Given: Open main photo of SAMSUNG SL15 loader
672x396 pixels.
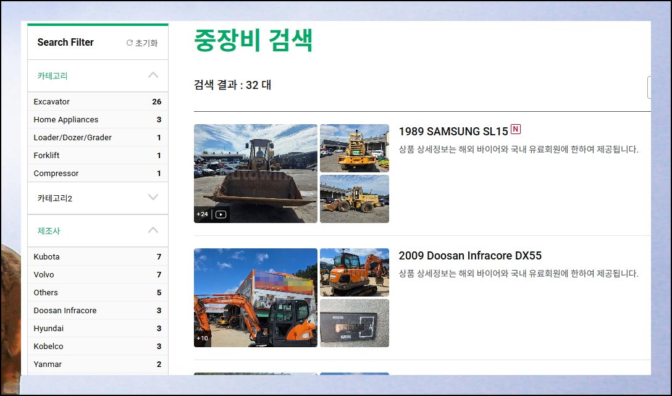Looking at the screenshot, I should (256, 174).
